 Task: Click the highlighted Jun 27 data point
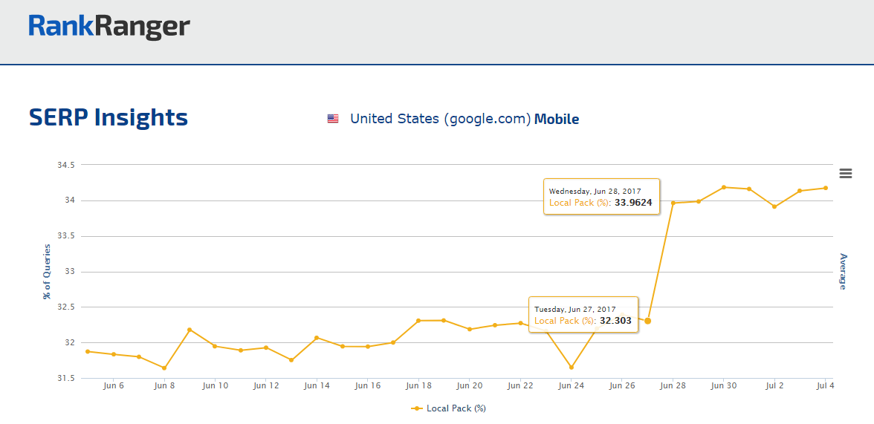(x=647, y=321)
